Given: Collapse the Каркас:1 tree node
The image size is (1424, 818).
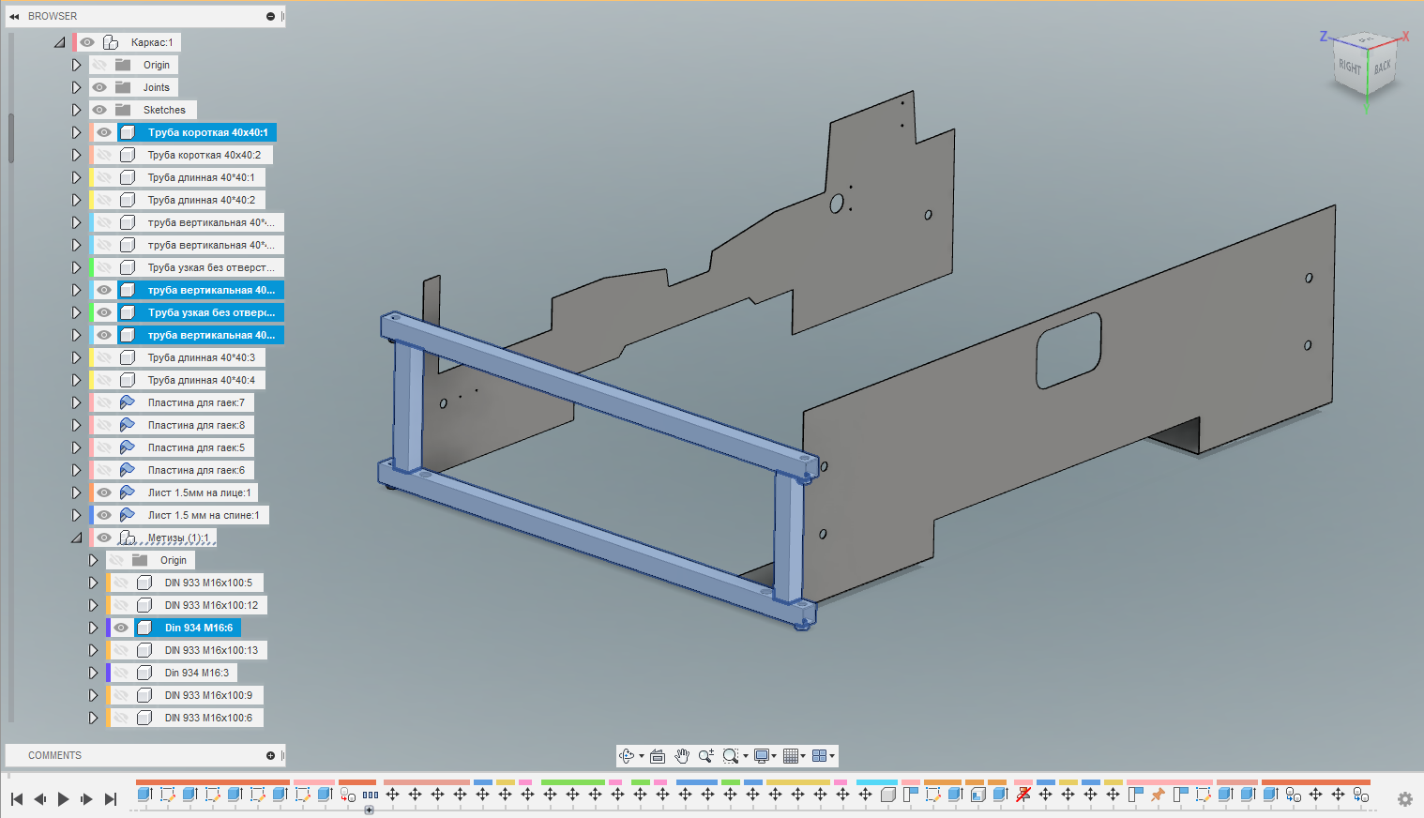Looking at the screenshot, I should [60, 42].
